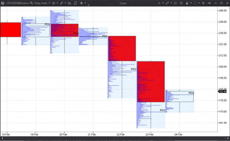The height and width of the screenshot is (141, 230).
Task: Open the chart type dropdown arrow
Action: coord(57,3)
